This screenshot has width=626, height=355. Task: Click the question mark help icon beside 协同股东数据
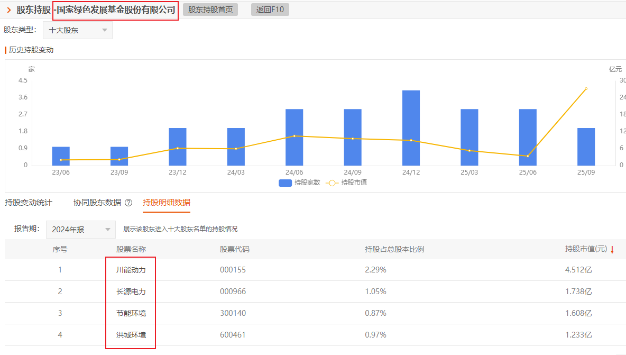click(x=128, y=203)
